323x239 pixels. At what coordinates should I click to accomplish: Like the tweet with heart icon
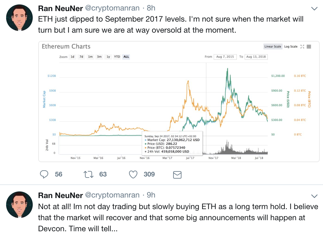click(133, 174)
